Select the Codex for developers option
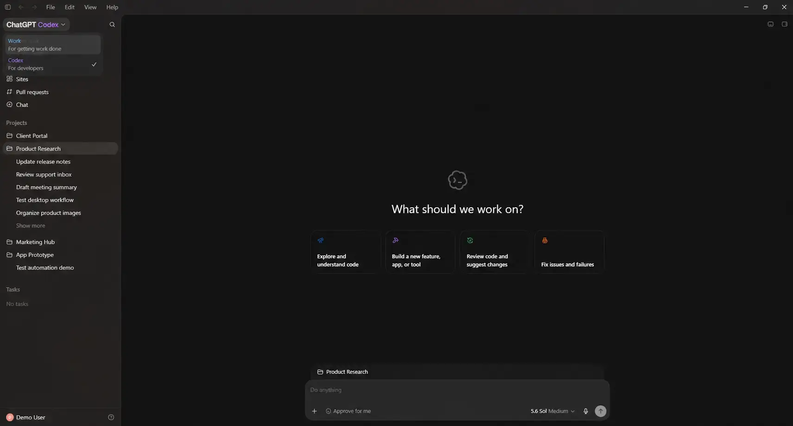Image resolution: width=793 pixels, height=426 pixels. point(52,64)
